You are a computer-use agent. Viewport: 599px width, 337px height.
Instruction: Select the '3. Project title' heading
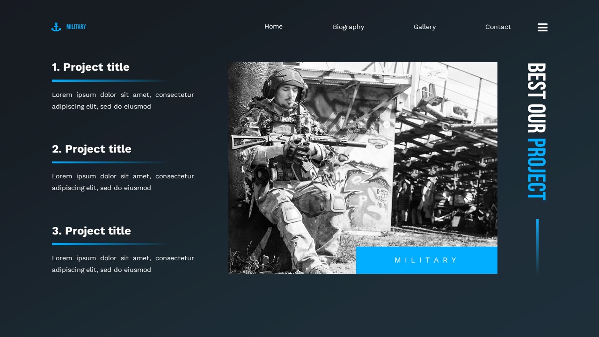point(91,231)
